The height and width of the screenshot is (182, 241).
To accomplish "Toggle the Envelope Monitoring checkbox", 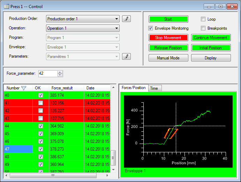I will click(x=150, y=28).
